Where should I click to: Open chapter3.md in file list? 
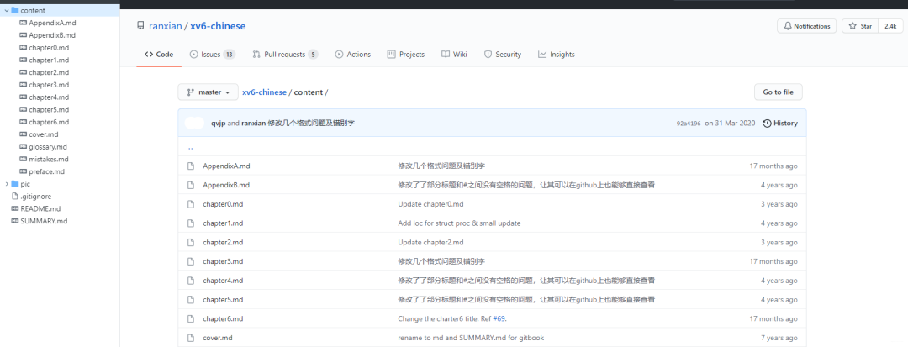point(223,261)
